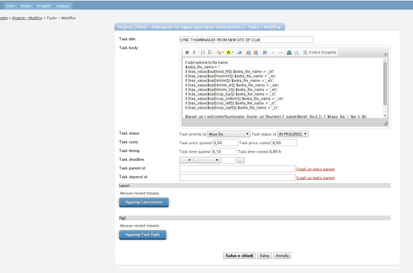Click Salva e chiudi button
Screen dimensions: 413x273
coord(240,256)
